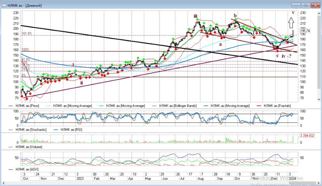Click the current price tag 195,74
The height and width of the screenshot is (186, 322).
click(x=305, y=31)
